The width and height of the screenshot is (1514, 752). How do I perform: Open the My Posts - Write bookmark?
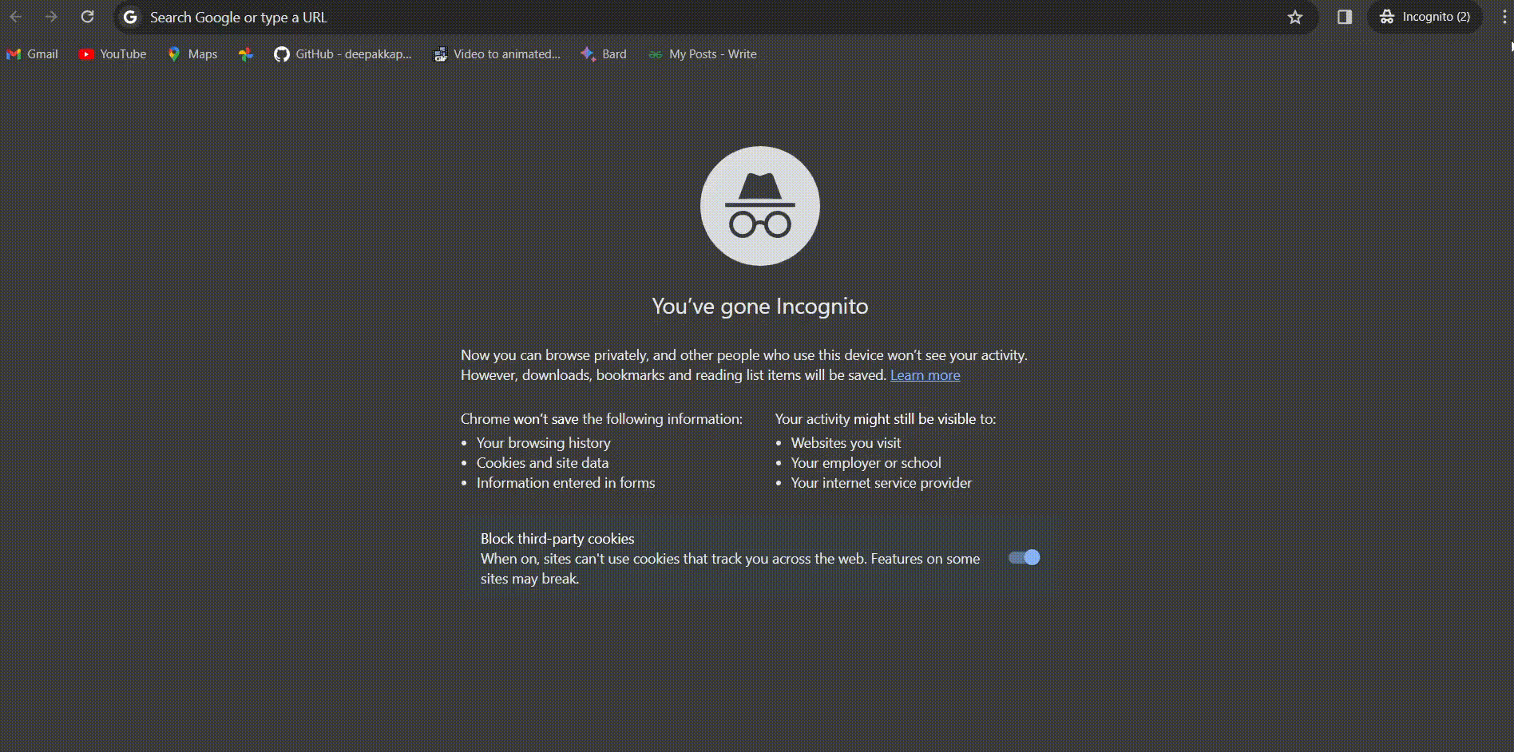point(702,53)
